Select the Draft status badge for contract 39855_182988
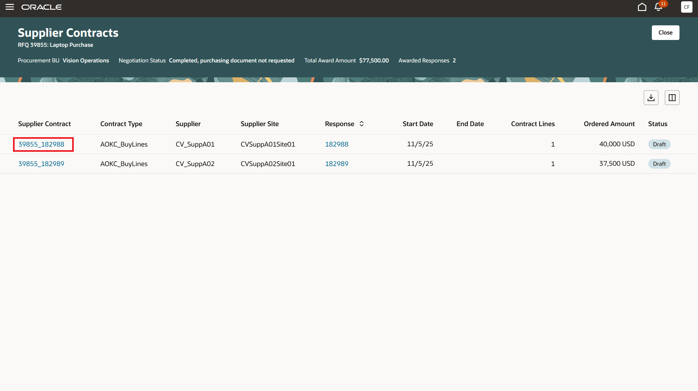Viewport: 698px width, 391px height. point(659,144)
